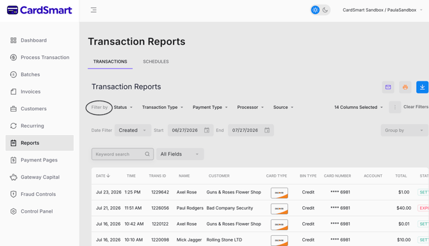The image size is (429, 246).
Task: Switch to dark mode moon icon
Action: click(x=325, y=10)
